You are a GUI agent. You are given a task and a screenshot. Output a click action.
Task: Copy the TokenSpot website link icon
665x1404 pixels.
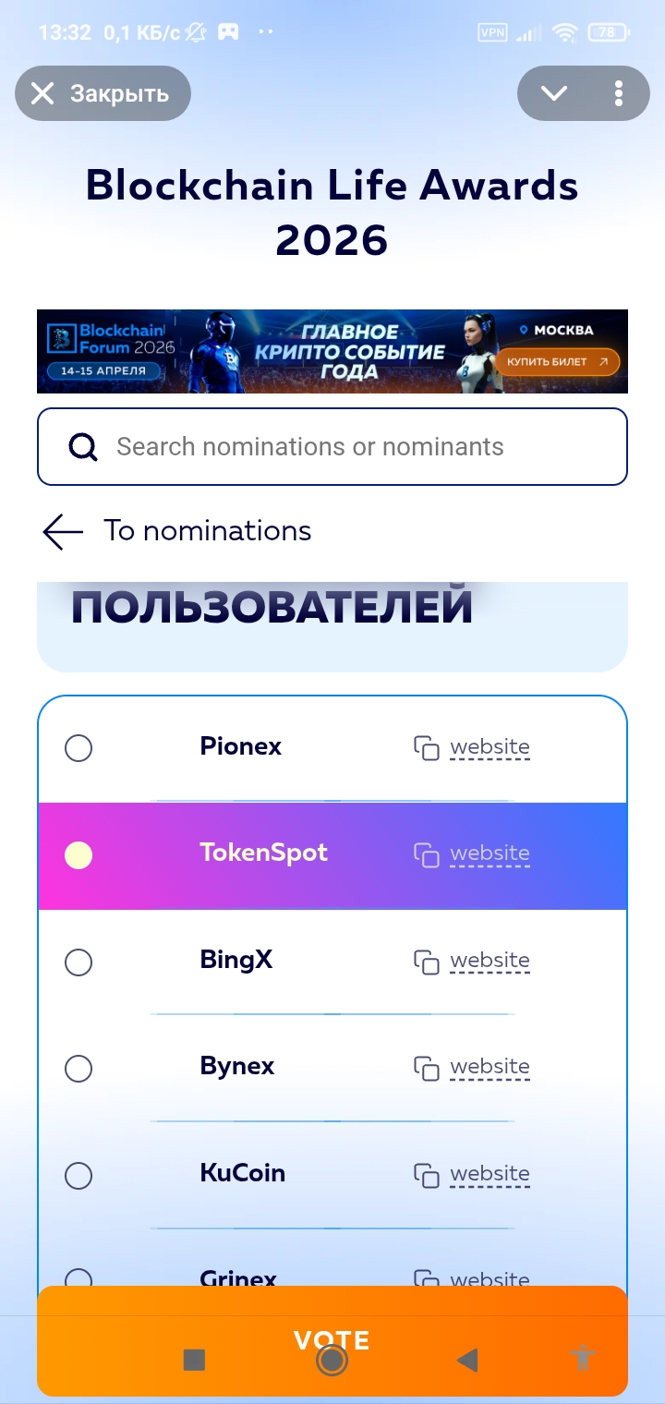tap(426, 854)
